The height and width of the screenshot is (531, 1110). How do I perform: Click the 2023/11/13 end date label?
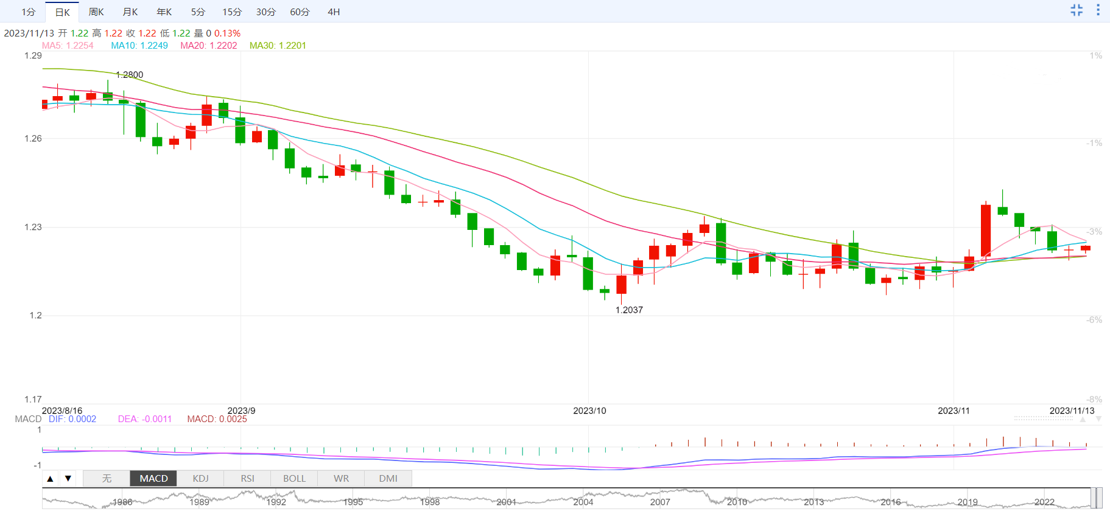pyautogui.click(x=1072, y=411)
